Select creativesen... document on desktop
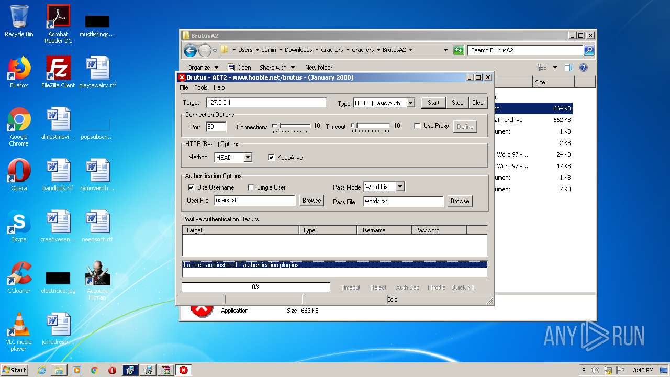This screenshot has height=377, width=670. pyautogui.click(x=58, y=226)
